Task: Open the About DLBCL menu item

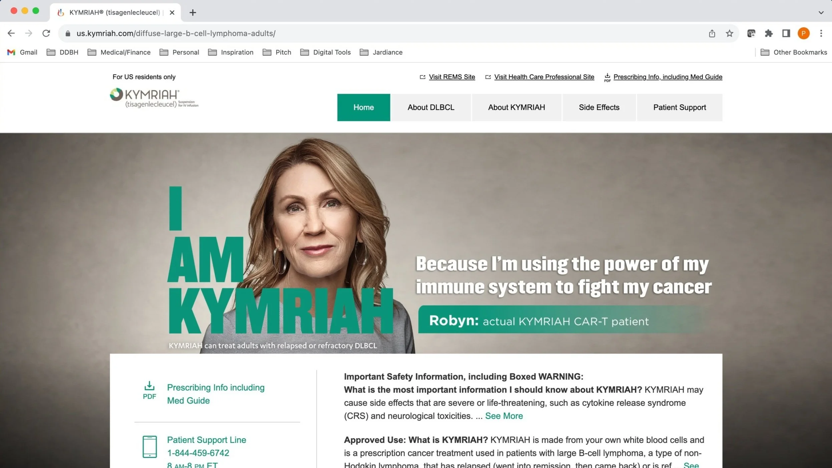Action: coord(431,107)
